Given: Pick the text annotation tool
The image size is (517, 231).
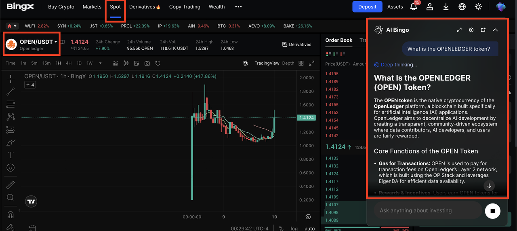Looking at the screenshot, I should coord(11,155).
